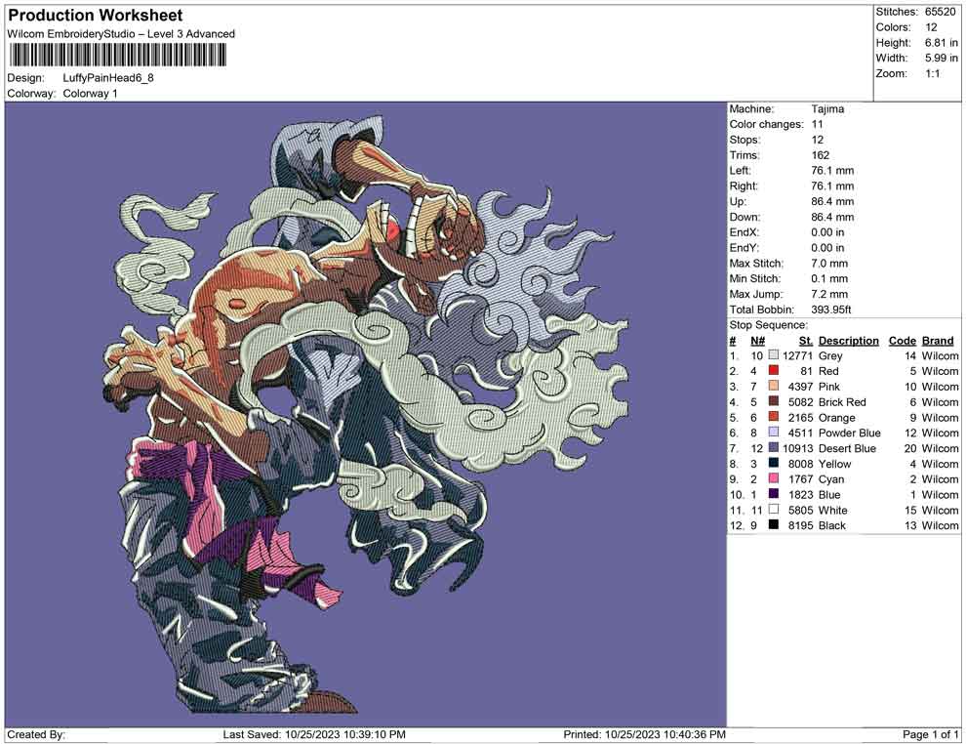
Task: Click the 'Last Saved: 10/25/2023 10:39:10 PM' text
Action: 314,734
